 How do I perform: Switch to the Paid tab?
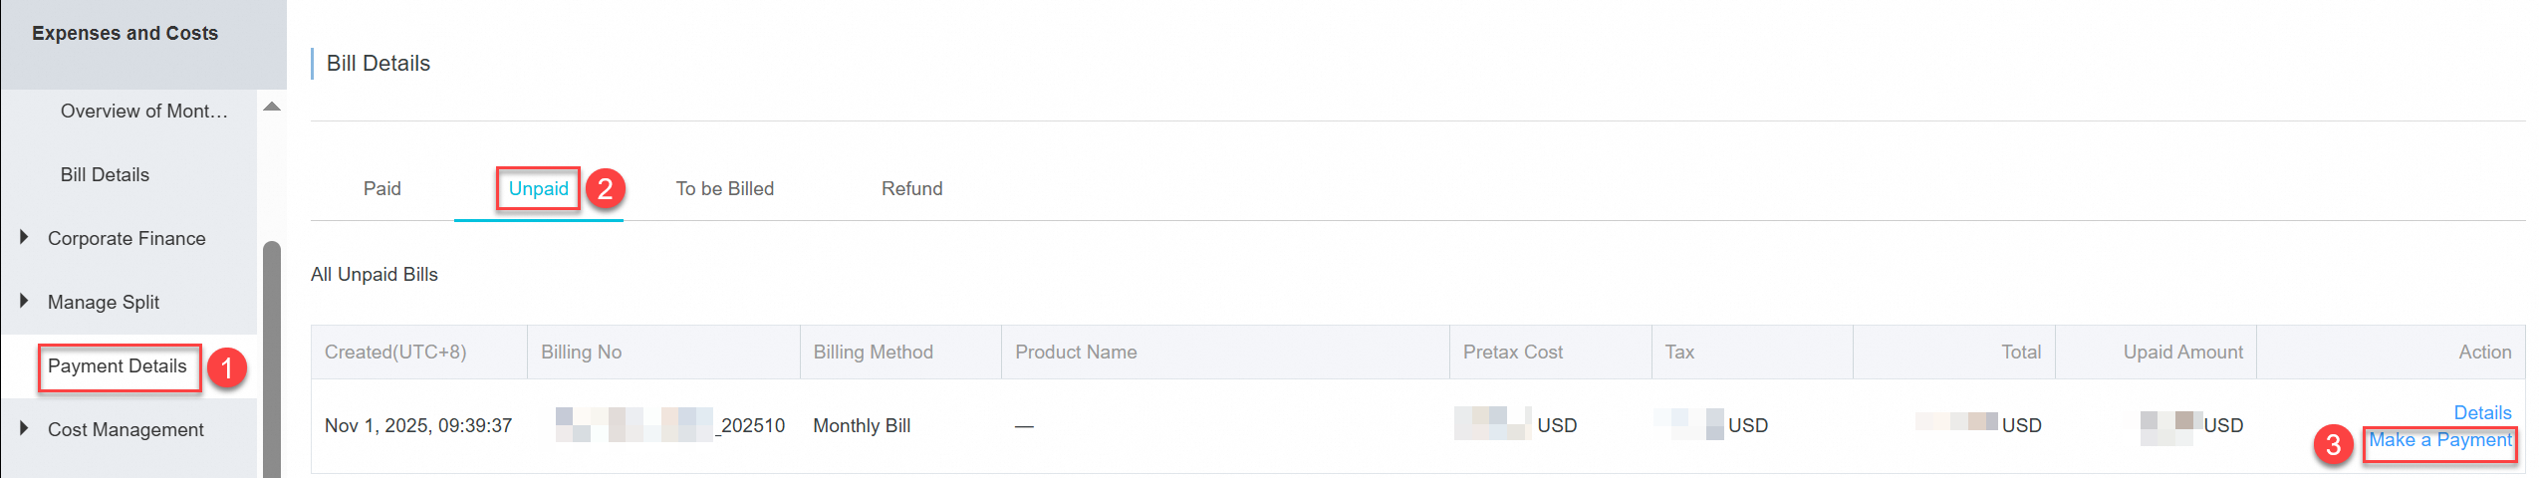(x=381, y=188)
